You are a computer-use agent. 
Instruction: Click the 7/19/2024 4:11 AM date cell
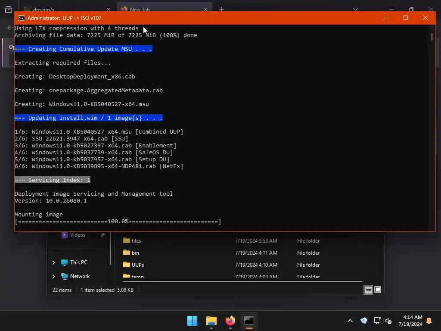256,253
